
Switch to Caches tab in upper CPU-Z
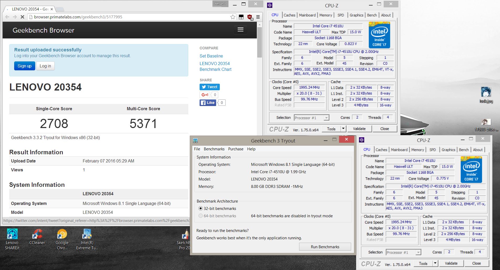pyautogui.click(x=289, y=15)
